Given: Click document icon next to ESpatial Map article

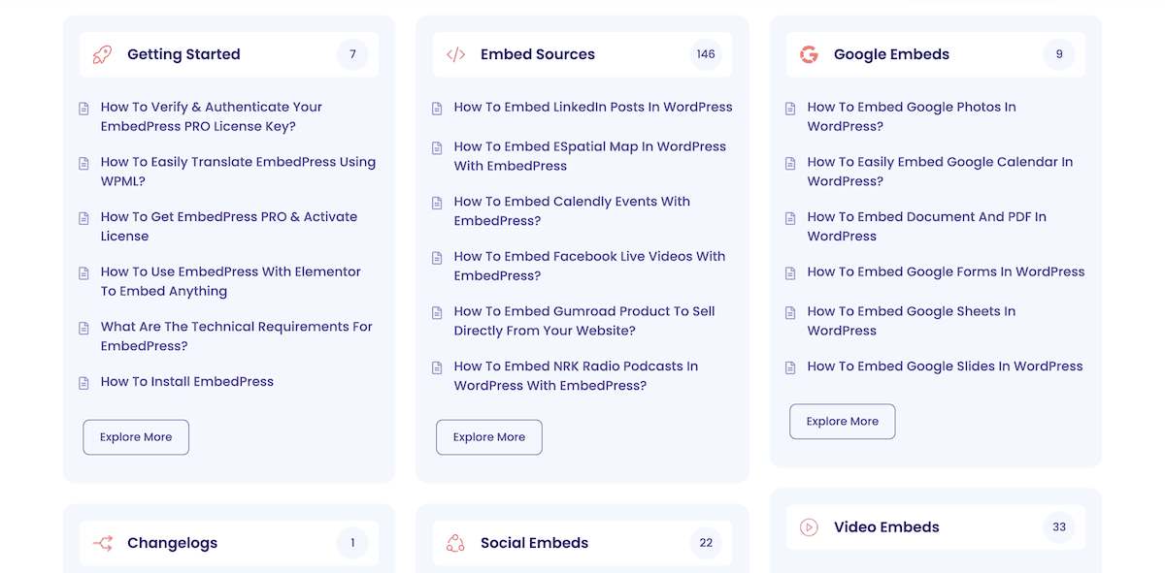Looking at the screenshot, I should click(x=438, y=148).
